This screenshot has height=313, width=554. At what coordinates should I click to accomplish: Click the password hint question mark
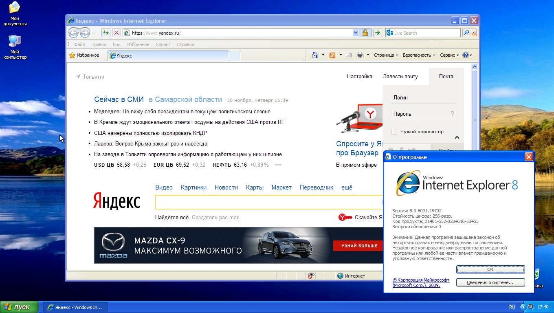[452, 114]
